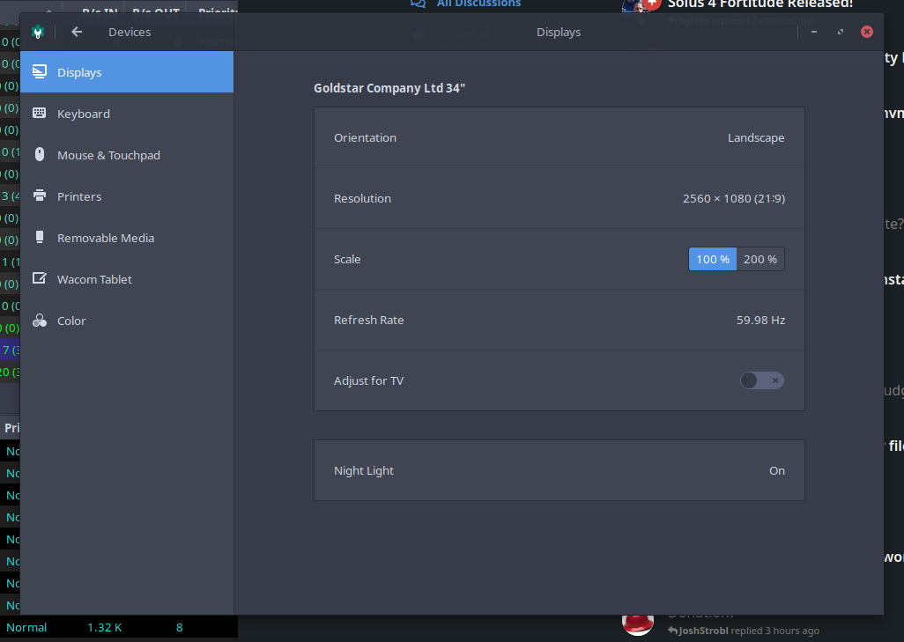Screen dimensions: 904x642
Task: Select Printers in the Devices sidebar
Action: [x=79, y=196]
